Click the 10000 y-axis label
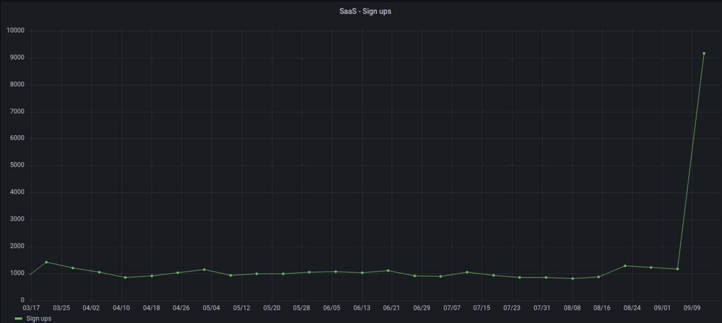 [15, 31]
